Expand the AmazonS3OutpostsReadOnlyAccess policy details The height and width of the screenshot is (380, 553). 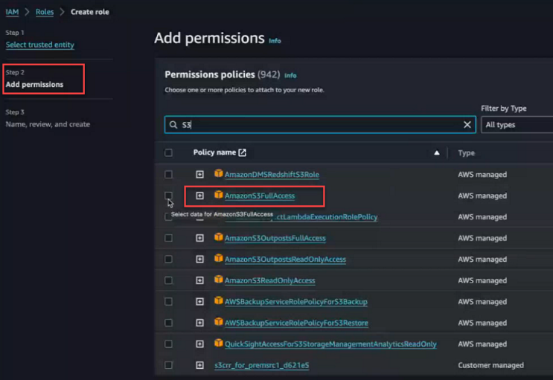click(200, 259)
